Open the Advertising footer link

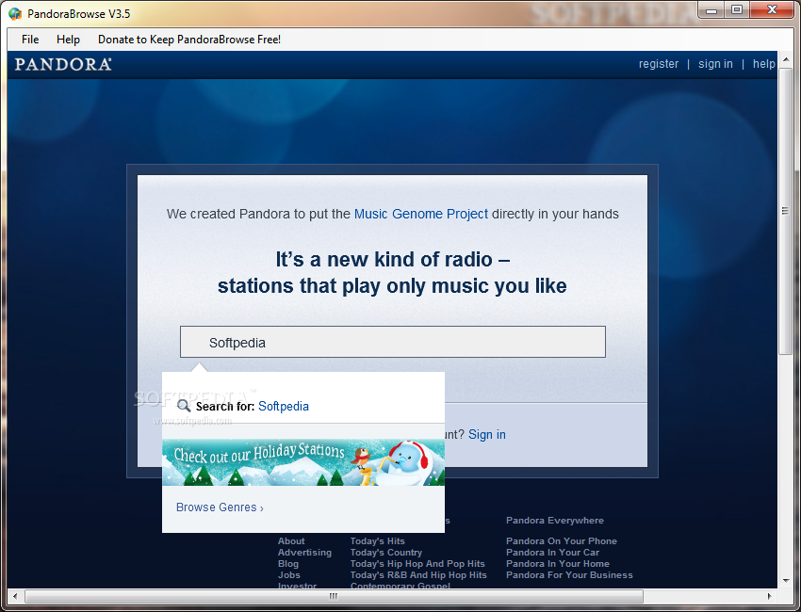pos(304,553)
